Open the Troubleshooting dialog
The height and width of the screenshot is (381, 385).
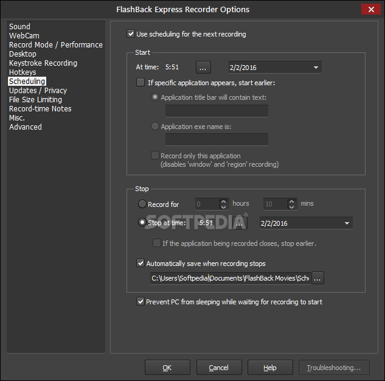[x=334, y=368]
